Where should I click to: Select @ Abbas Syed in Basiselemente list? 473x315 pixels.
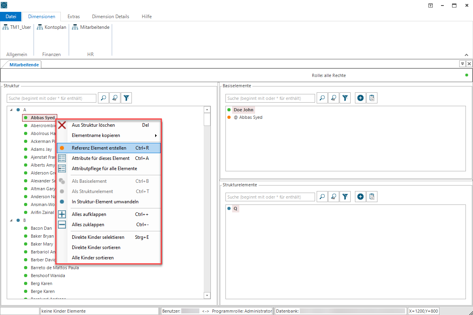click(248, 117)
